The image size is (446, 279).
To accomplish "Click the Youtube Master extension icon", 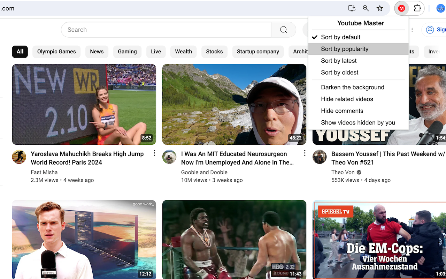I will tap(401, 8).
